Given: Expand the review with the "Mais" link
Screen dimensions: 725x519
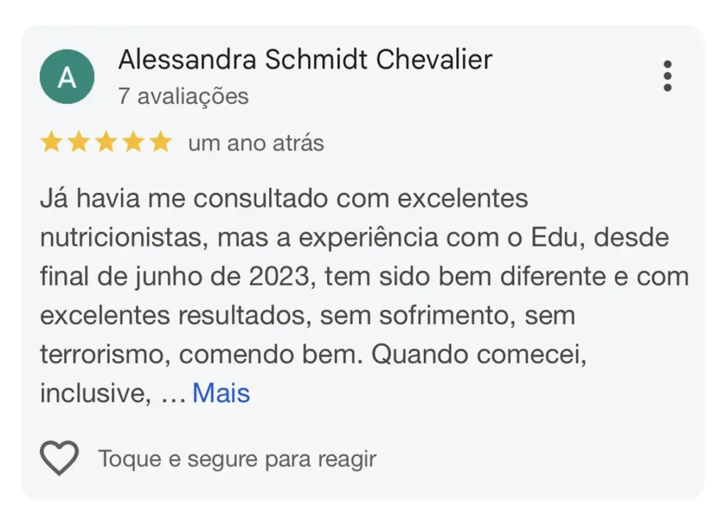Looking at the screenshot, I should [221, 393].
